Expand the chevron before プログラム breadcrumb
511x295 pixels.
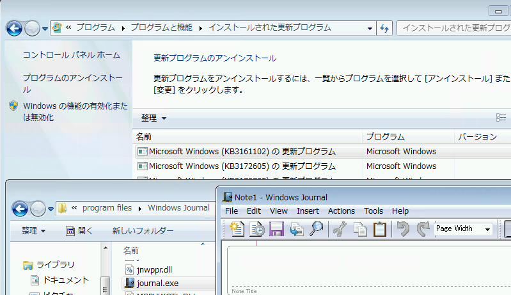68,28
